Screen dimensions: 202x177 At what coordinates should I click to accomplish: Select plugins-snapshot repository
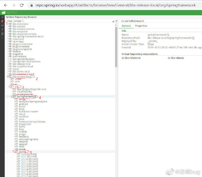click(22, 49)
